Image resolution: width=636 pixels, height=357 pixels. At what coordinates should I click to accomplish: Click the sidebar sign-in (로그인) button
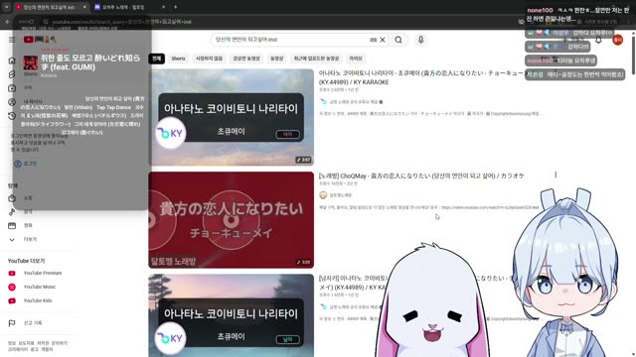coord(26,164)
